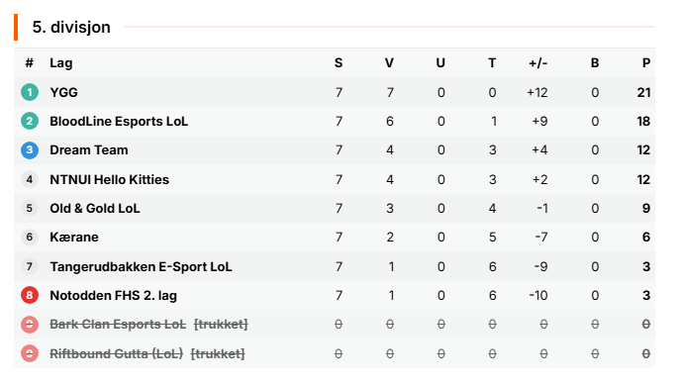Click the grey rank 5 badge
The height and width of the screenshot is (386, 680).
(x=30, y=208)
